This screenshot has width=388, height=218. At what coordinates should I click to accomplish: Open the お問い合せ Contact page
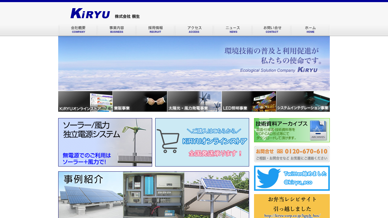(x=272, y=30)
